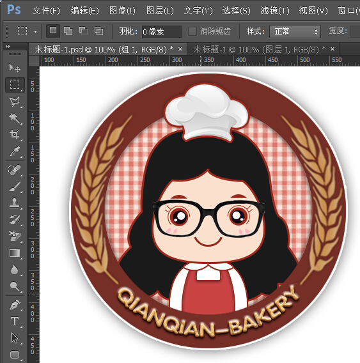Toggle Intersect with Selection mode
This screenshot has height=363, width=360.
98,31
